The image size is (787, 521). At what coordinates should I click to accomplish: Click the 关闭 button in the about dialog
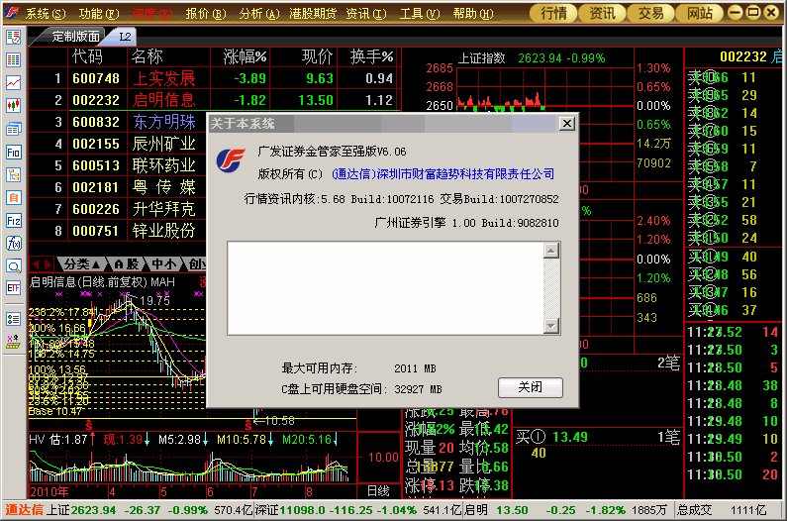pyautogui.click(x=530, y=387)
